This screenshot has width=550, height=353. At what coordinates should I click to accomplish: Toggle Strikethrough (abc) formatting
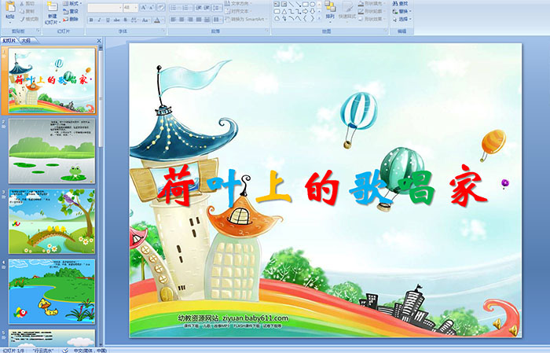116,20
